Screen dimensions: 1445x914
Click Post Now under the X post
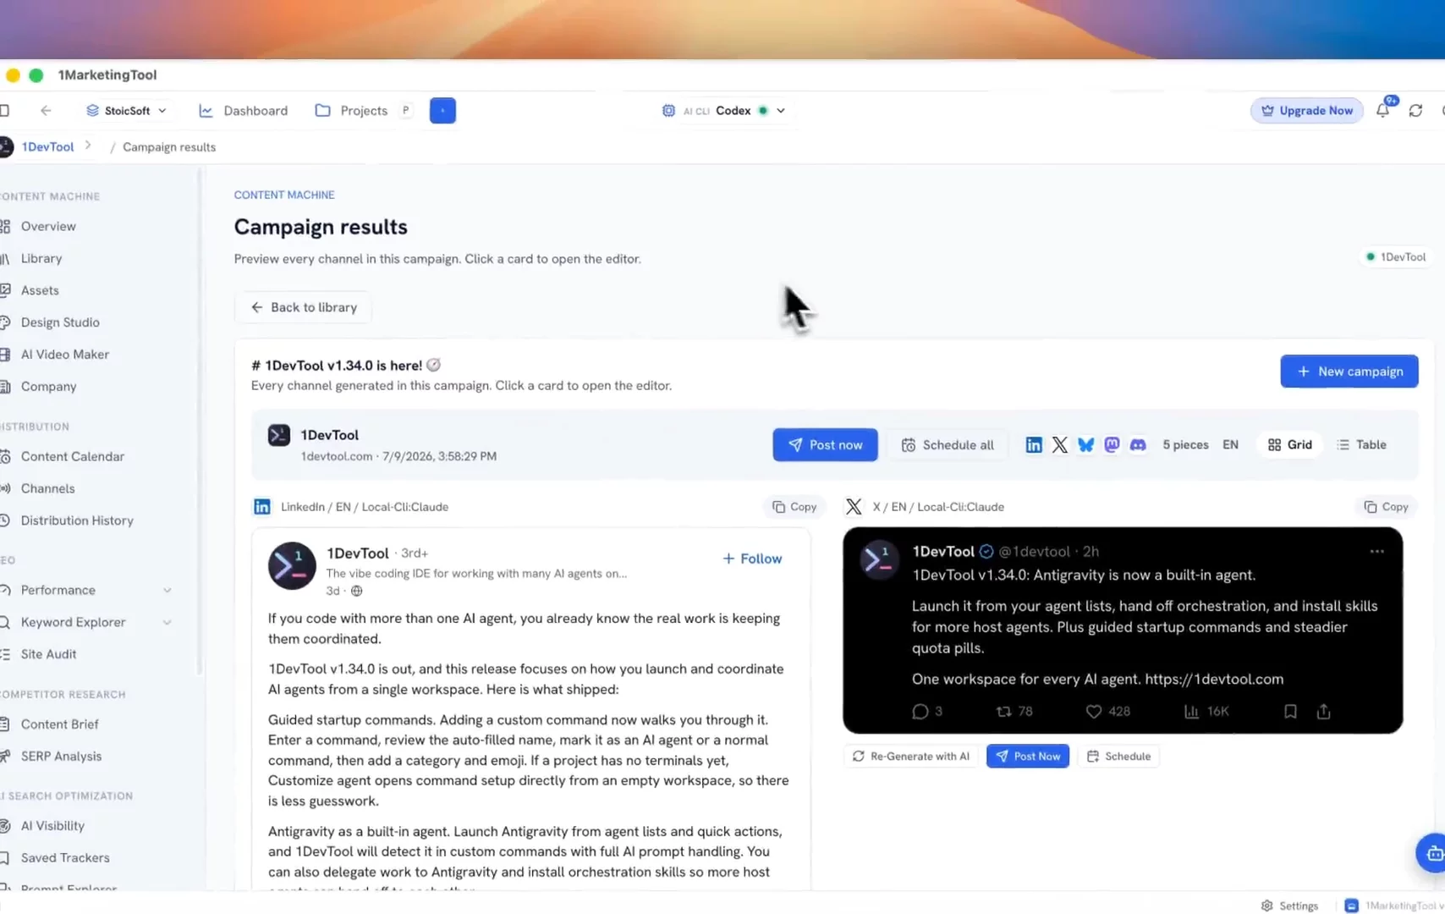[1028, 757]
